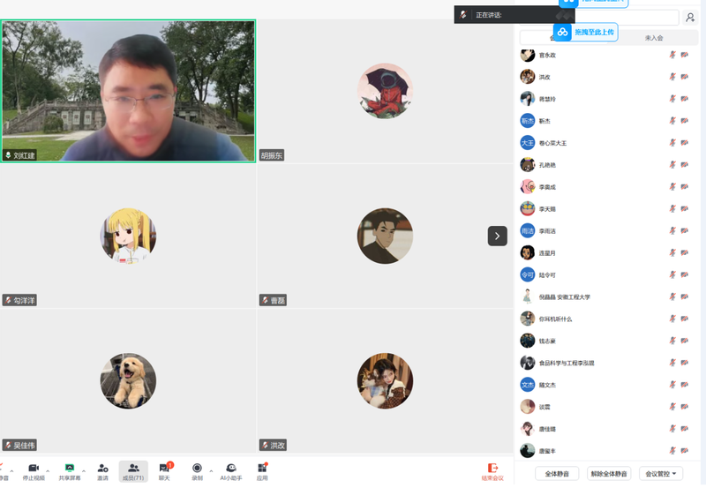Expand the arrow next to 共享屏幕
706x488 pixels.
click(x=84, y=470)
